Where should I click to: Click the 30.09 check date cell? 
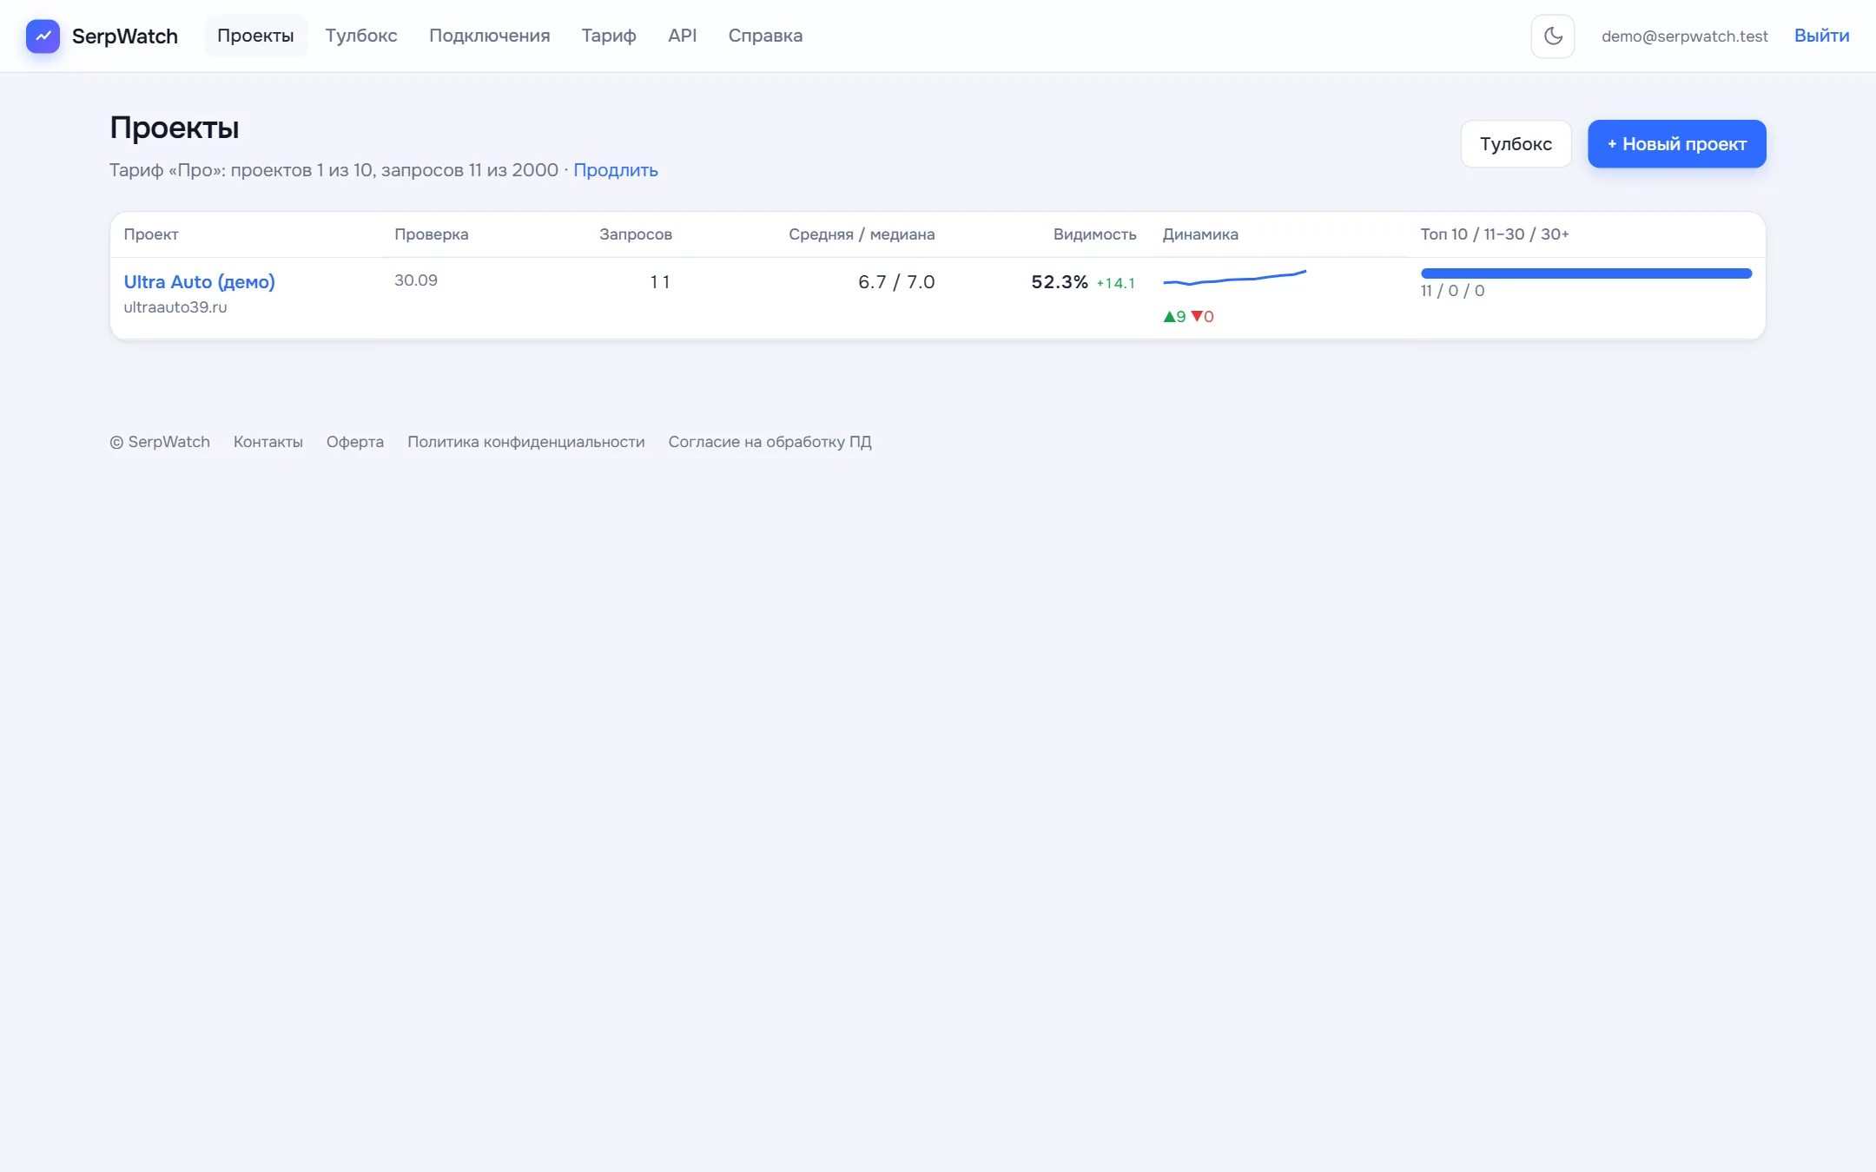click(416, 280)
